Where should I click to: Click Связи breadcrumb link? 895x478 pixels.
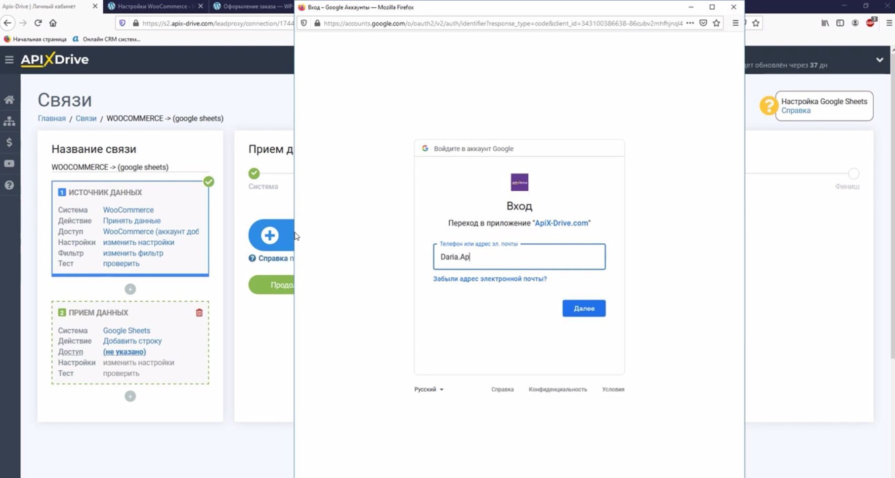point(86,119)
